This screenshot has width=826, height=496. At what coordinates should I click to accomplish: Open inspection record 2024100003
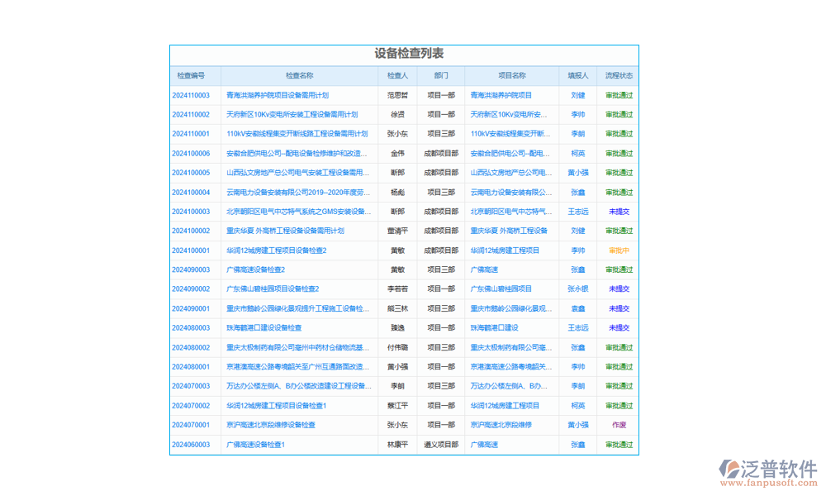coord(191,212)
